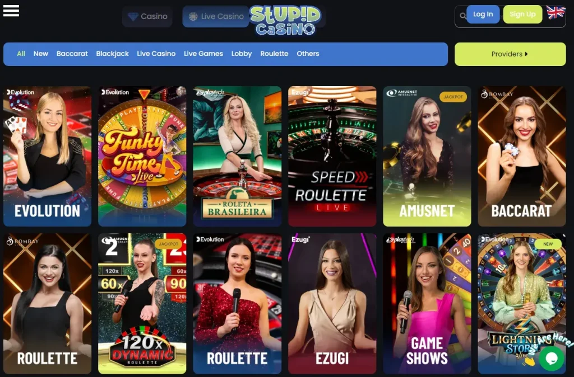Open the 120x Dynamic Roulette tile
The width and height of the screenshot is (574, 377).
tap(142, 304)
